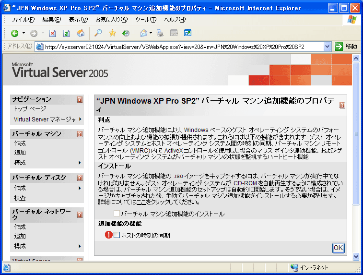Expand Virtual Server マネージャ submenu arrow

tap(80, 120)
